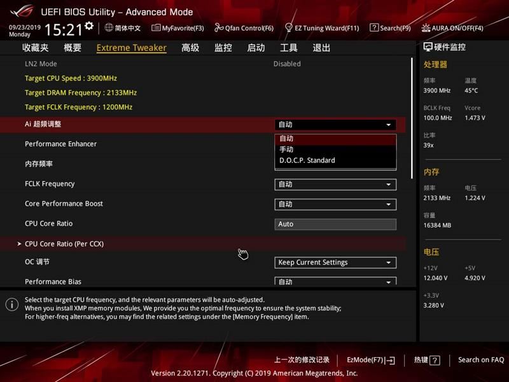Click the Performance Bias row label
The height and width of the screenshot is (382, 509).
[x=53, y=281]
